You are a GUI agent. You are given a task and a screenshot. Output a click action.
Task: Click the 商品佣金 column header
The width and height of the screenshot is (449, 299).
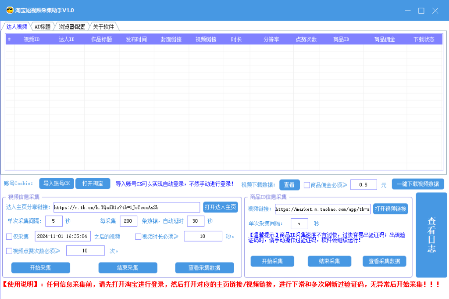click(x=385, y=39)
